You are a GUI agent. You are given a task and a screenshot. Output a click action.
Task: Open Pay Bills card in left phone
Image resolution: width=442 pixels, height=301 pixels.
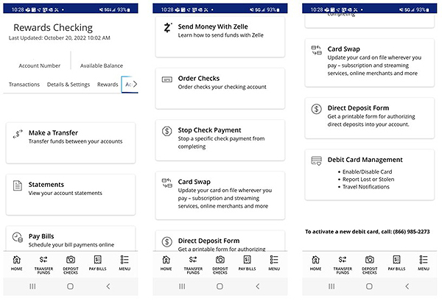click(x=71, y=238)
